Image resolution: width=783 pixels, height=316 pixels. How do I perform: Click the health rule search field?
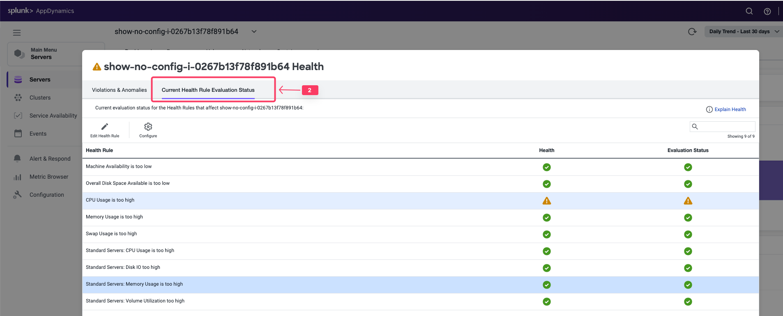pos(726,127)
